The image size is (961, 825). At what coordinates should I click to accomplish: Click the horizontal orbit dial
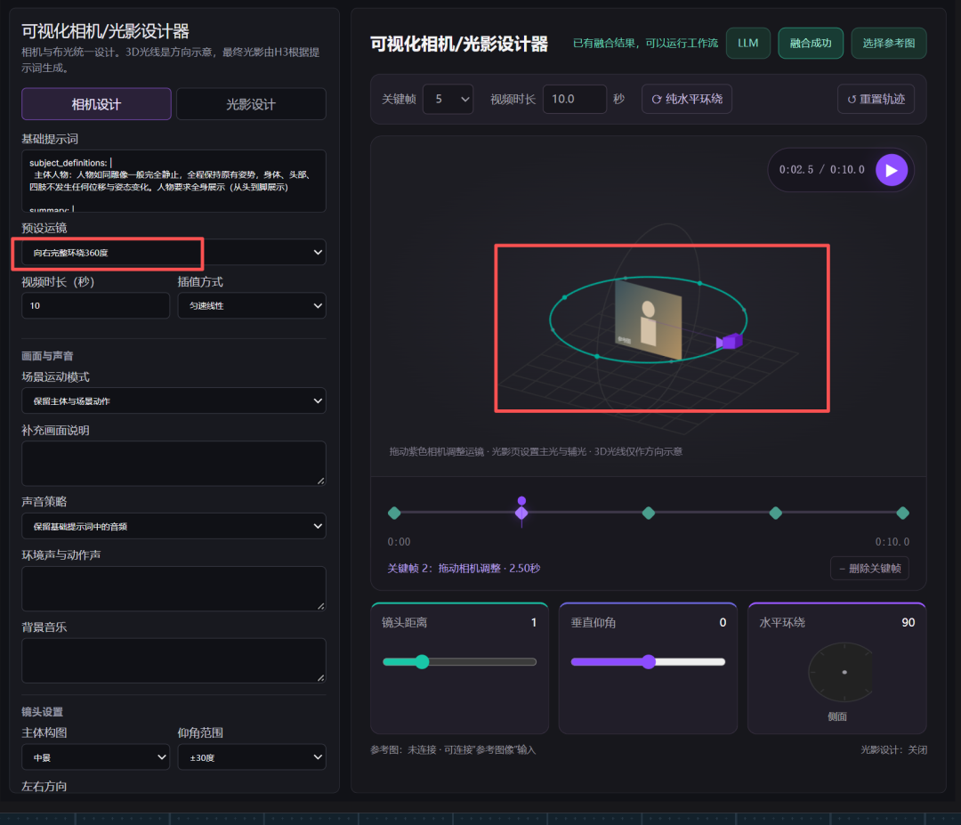(x=840, y=673)
